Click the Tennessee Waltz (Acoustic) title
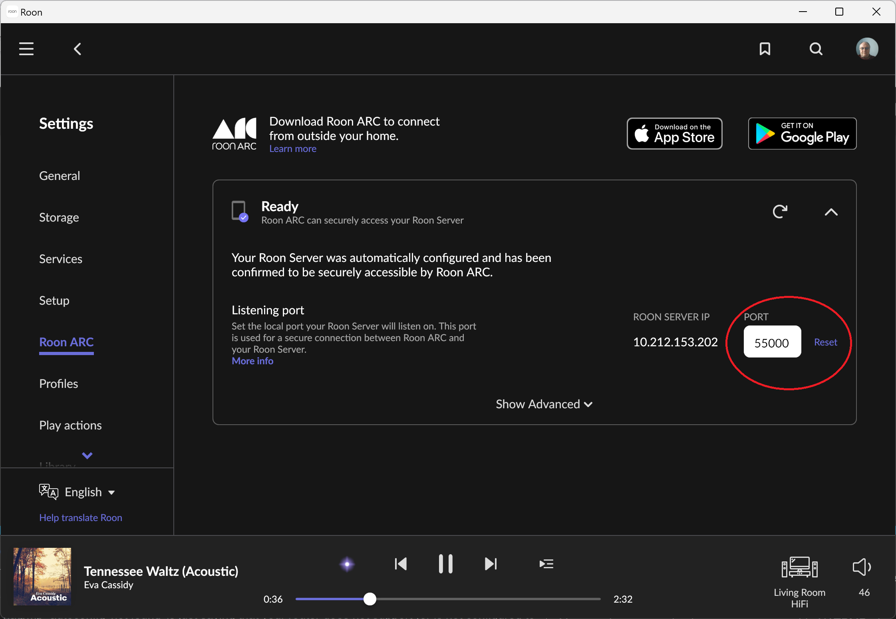Image resolution: width=896 pixels, height=619 pixels. point(161,571)
